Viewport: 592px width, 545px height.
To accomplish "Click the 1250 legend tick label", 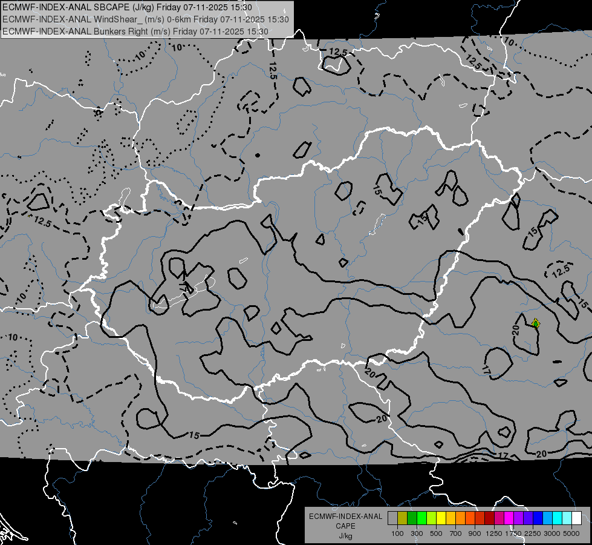I will click(x=494, y=533).
